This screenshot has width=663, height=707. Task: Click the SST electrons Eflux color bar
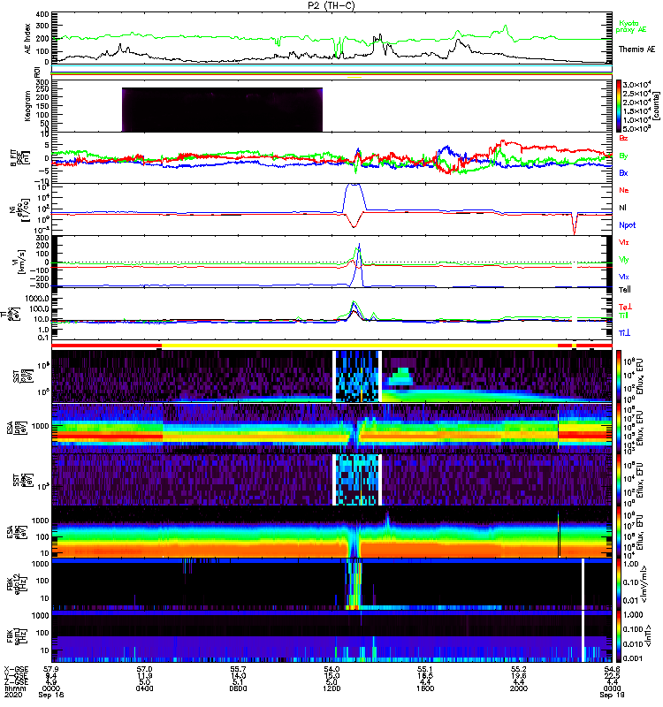pos(619,480)
